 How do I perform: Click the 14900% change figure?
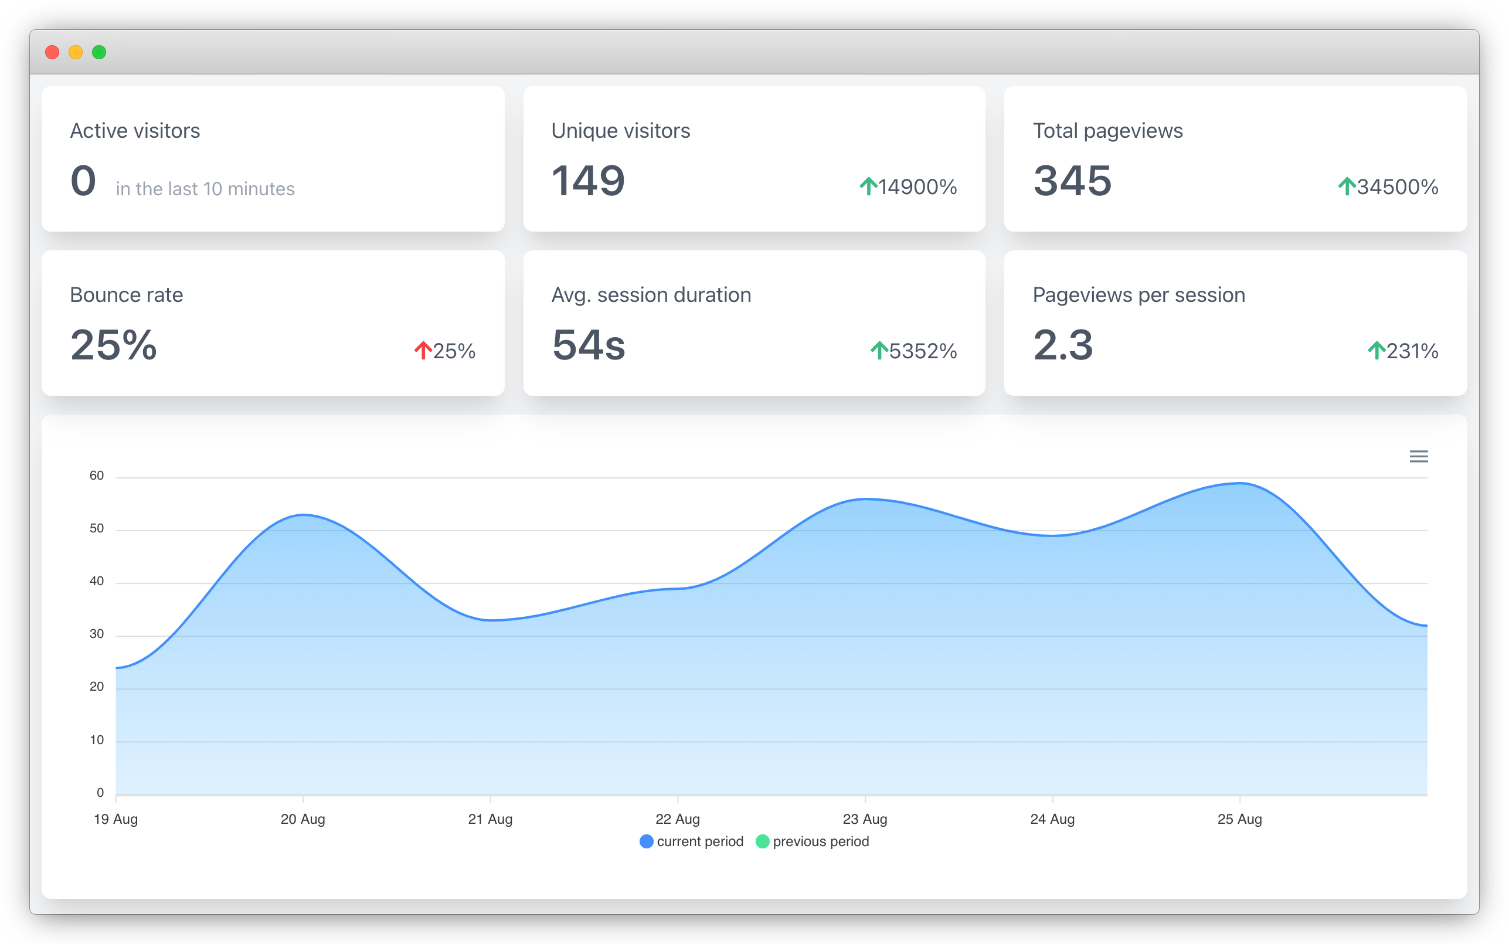coord(917,186)
